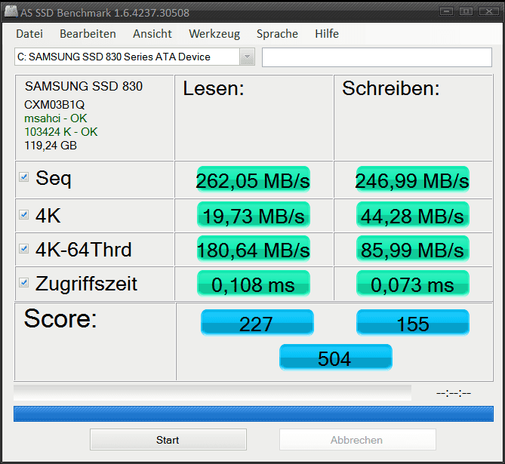The height and width of the screenshot is (464, 505).
Task: Click the AS SSD Benchmark title bar icon
Action: point(11,12)
